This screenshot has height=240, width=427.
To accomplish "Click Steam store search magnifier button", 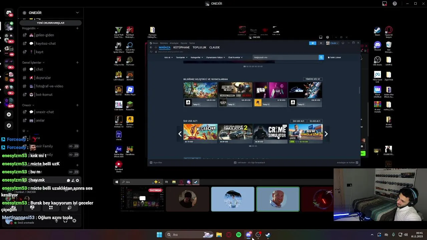I will (x=321, y=57).
